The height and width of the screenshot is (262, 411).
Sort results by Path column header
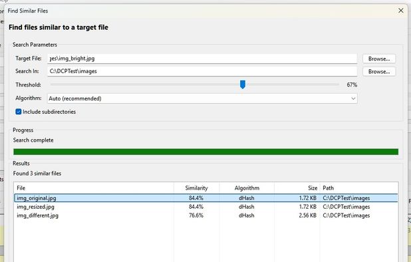click(x=359, y=188)
